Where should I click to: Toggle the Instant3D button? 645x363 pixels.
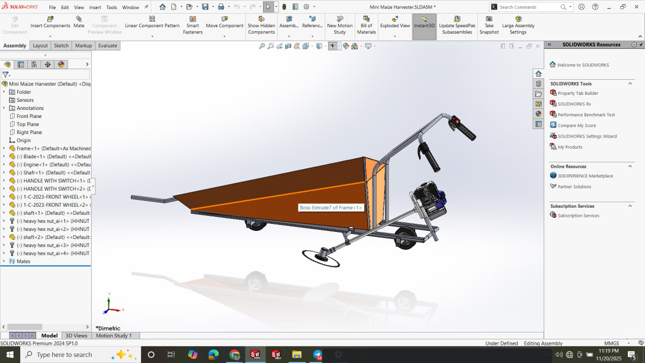[x=424, y=26]
